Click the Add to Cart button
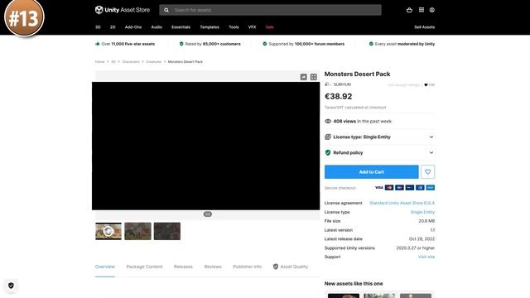Image resolution: width=530 pixels, height=298 pixels. [372, 172]
